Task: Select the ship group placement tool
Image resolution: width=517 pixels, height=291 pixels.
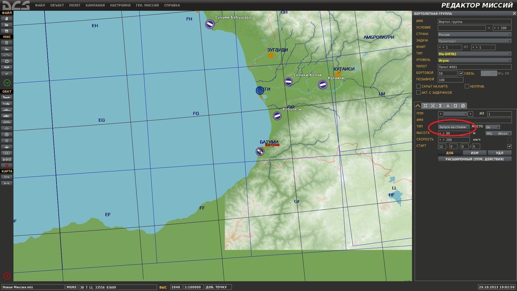Action: pyautogui.click(x=7, y=110)
